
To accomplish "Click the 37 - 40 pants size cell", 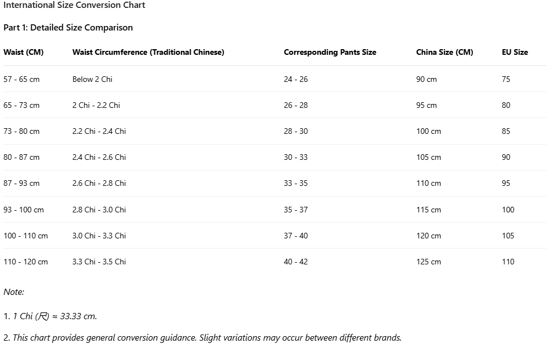I will [296, 236].
